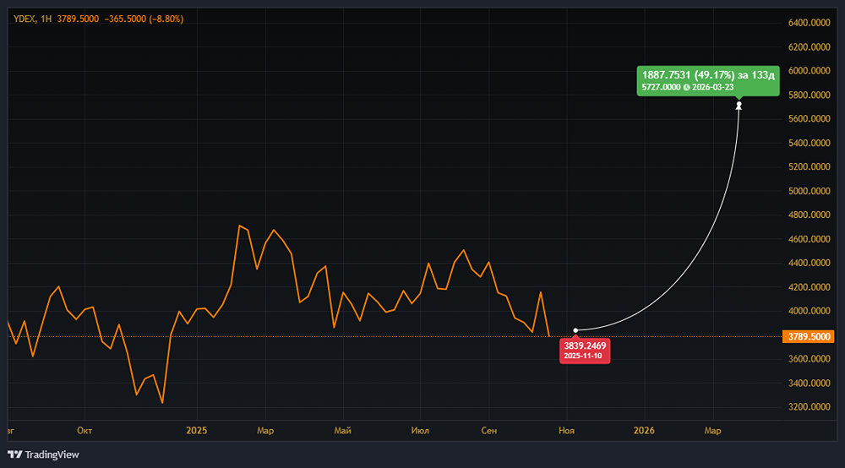The image size is (845, 468).
Task: Click the 5727.0000 target price text
Action: (x=661, y=87)
